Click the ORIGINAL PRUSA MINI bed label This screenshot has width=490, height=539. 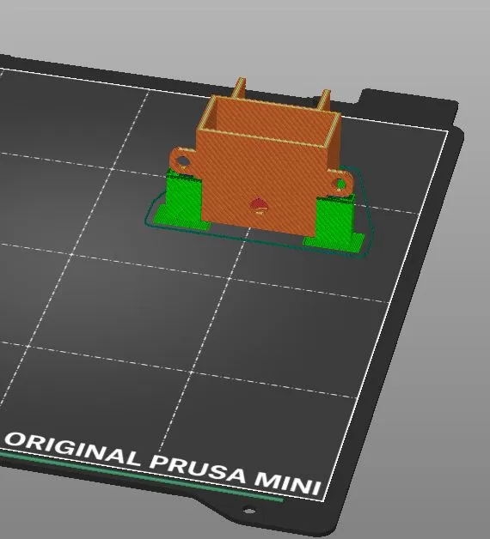pos(163,461)
